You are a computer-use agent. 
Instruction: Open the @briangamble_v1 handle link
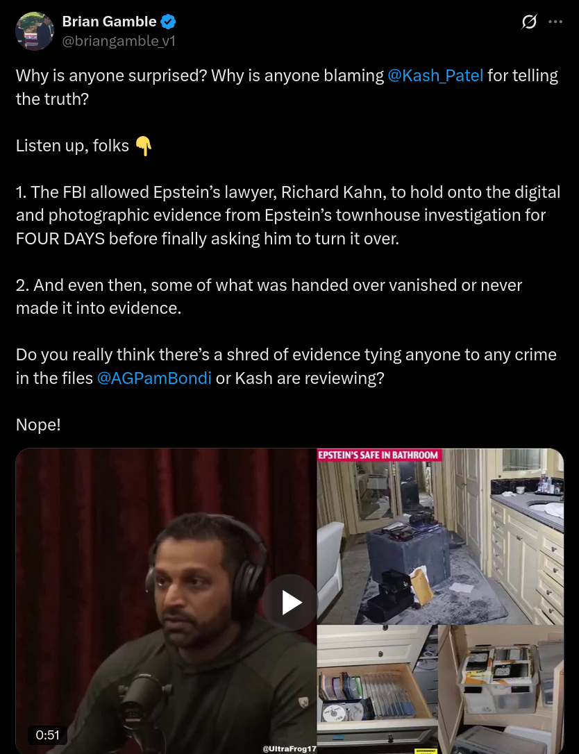pyautogui.click(x=119, y=42)
